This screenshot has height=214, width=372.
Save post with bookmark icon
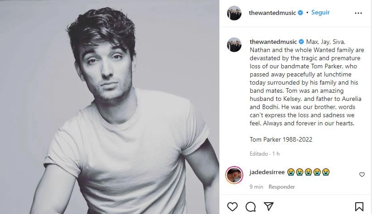point(359,206)
